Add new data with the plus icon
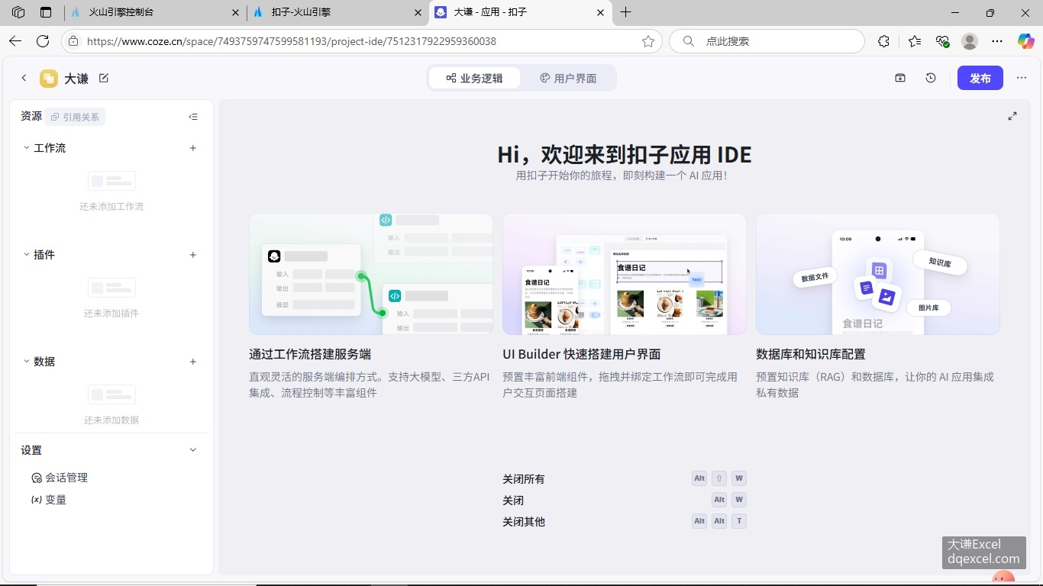 click(193, 362)
